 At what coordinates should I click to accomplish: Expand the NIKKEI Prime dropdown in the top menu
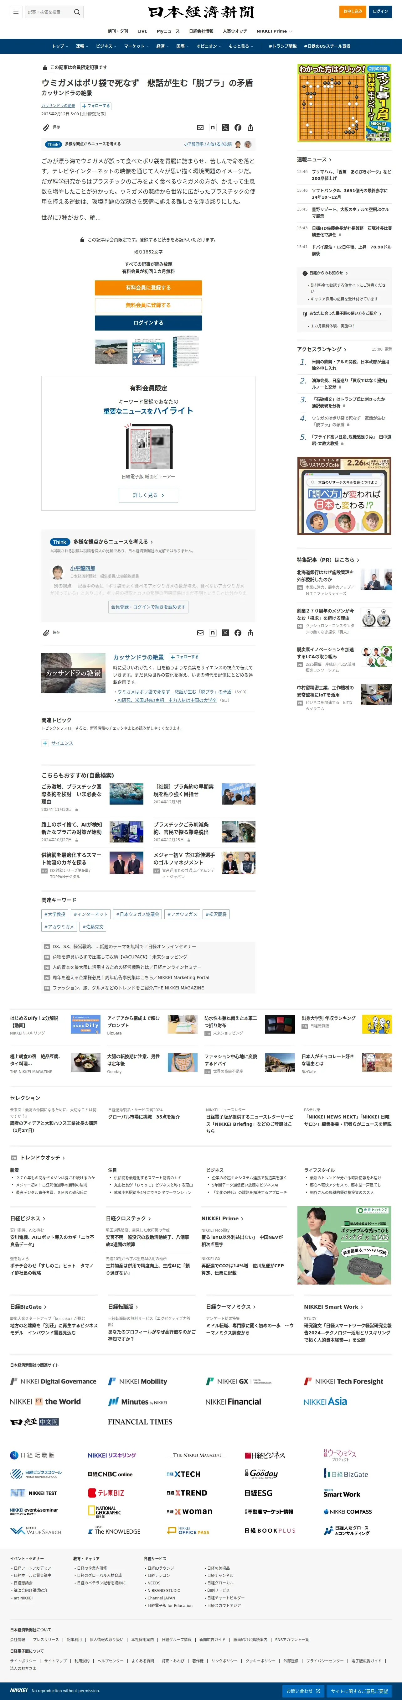point(274,31)
